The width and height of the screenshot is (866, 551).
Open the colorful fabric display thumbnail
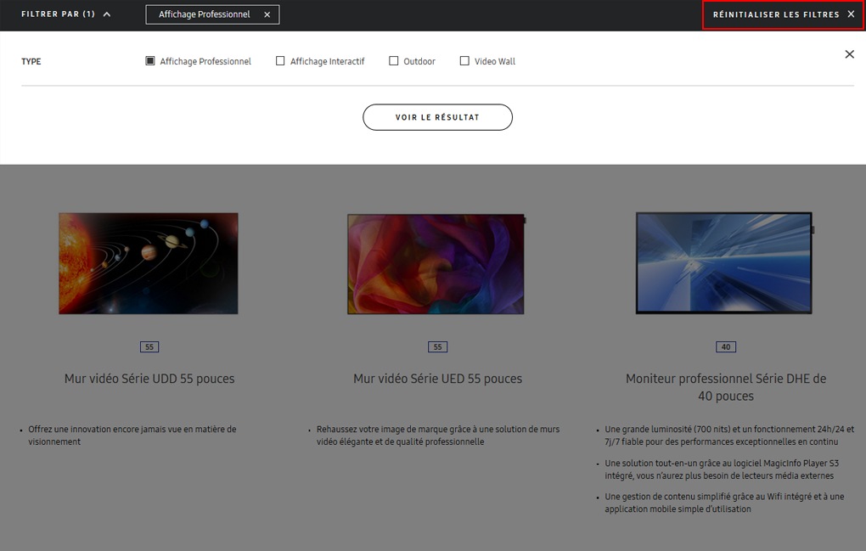coord(436,264)
